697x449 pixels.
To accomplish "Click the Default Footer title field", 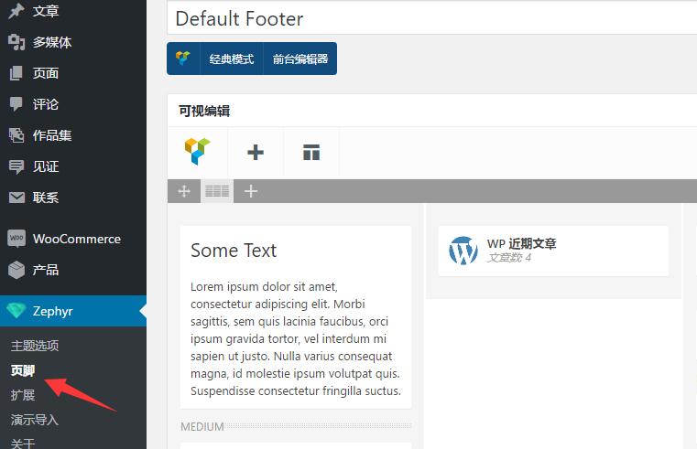I will (432, 18).
